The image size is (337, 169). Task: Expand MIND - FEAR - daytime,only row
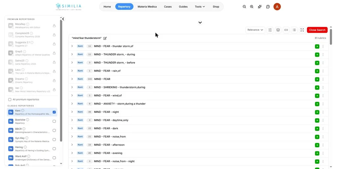[72, 120]
